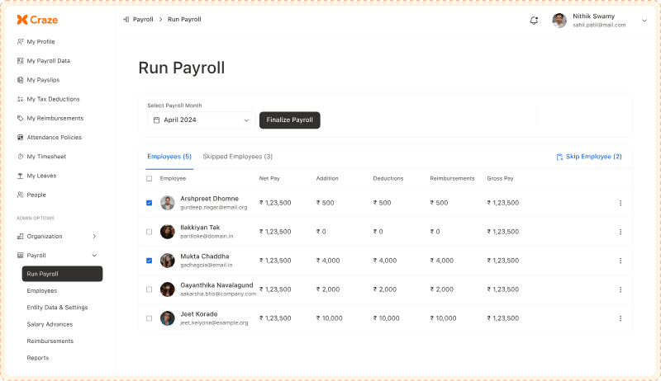Open Gayanthika Navalagund row options menu
Image resolution: width=661 pixels, height=381 pixels.
[621, 289]
